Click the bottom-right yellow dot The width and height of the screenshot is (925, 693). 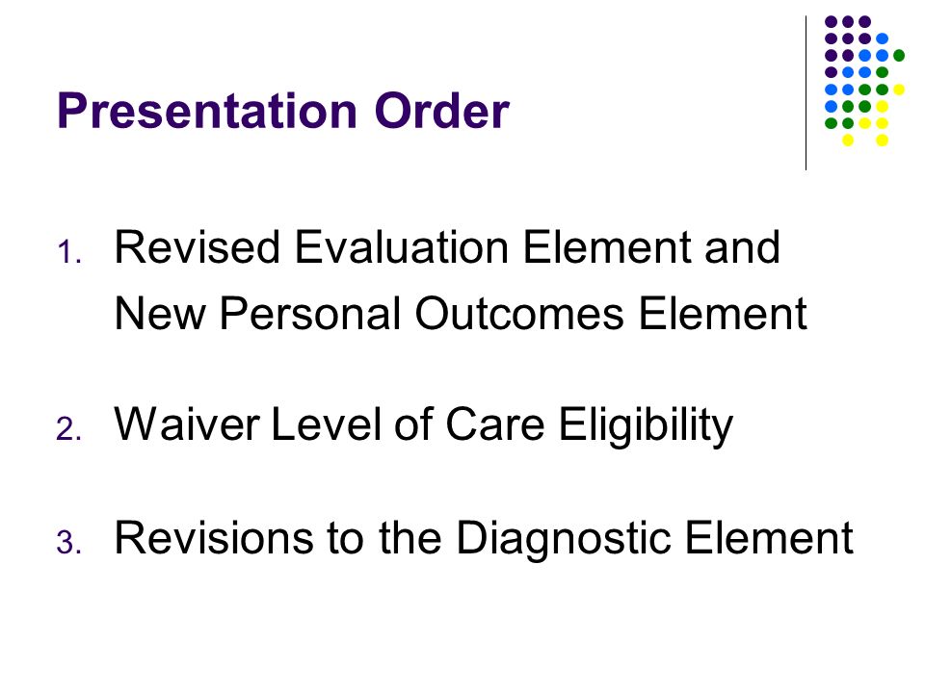882,141
